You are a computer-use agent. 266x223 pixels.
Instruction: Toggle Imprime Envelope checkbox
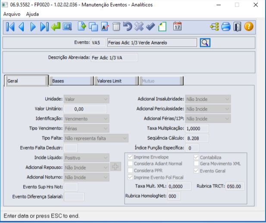[x=130, y=157]
